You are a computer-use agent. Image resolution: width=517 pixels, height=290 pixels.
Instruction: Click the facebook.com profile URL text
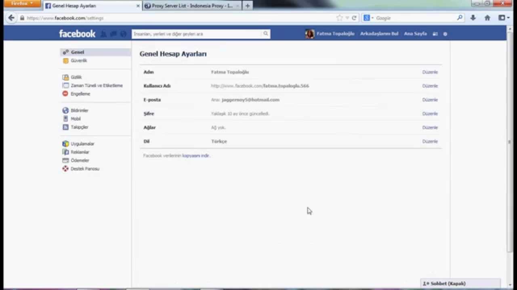pyautogui.click(x=260, y=86)
